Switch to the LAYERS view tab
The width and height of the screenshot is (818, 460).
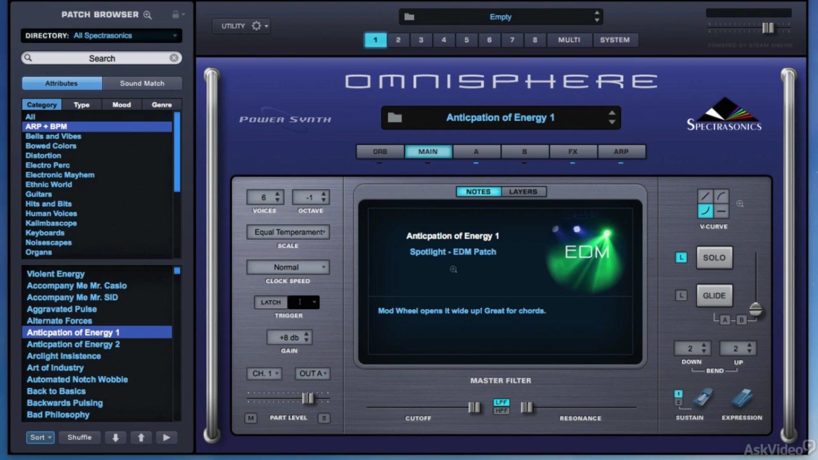523,192
